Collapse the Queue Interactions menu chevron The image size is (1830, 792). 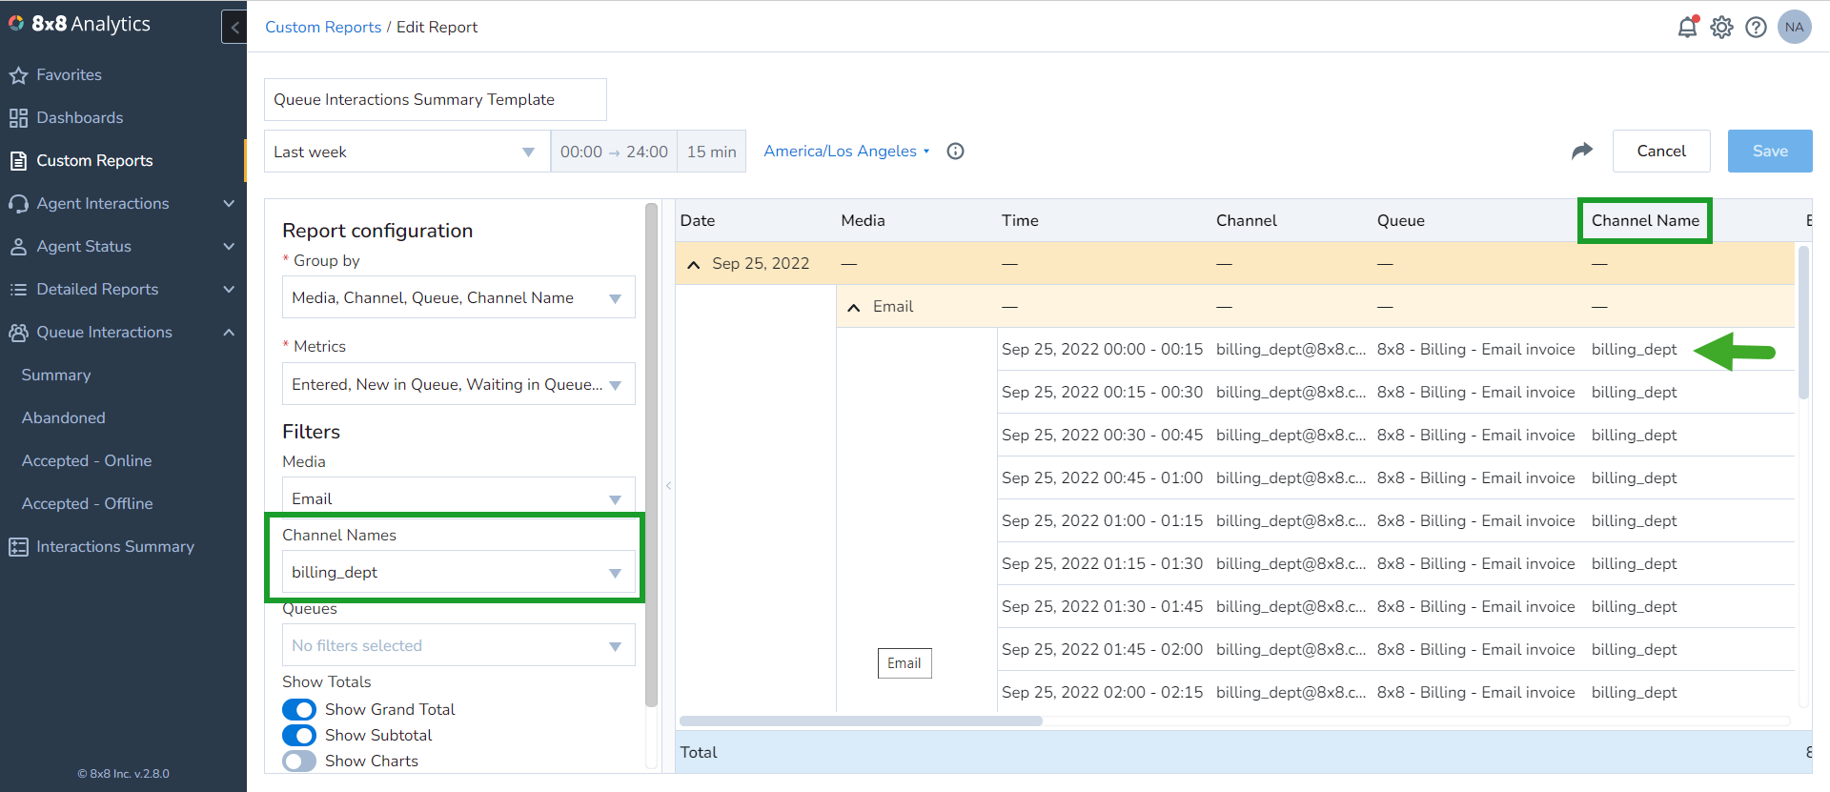point(229,333)
